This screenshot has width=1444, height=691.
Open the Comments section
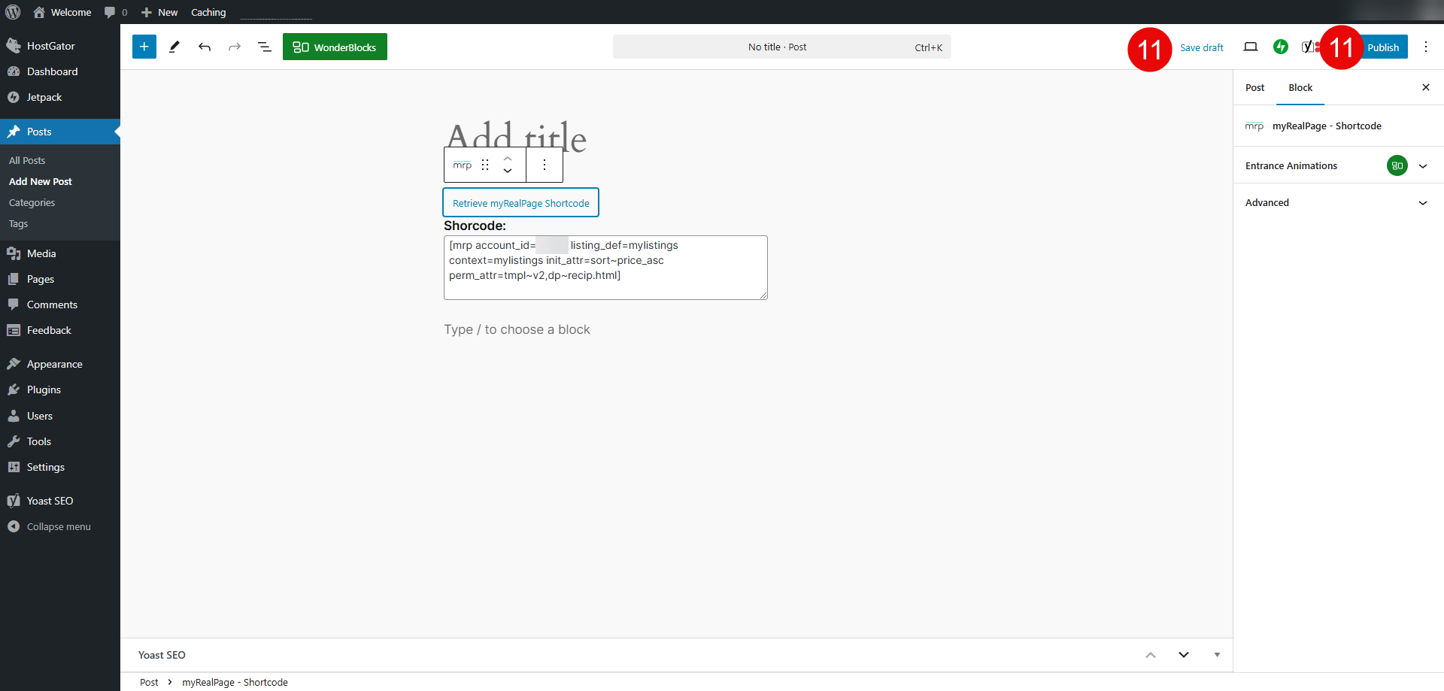click(60, 305)
